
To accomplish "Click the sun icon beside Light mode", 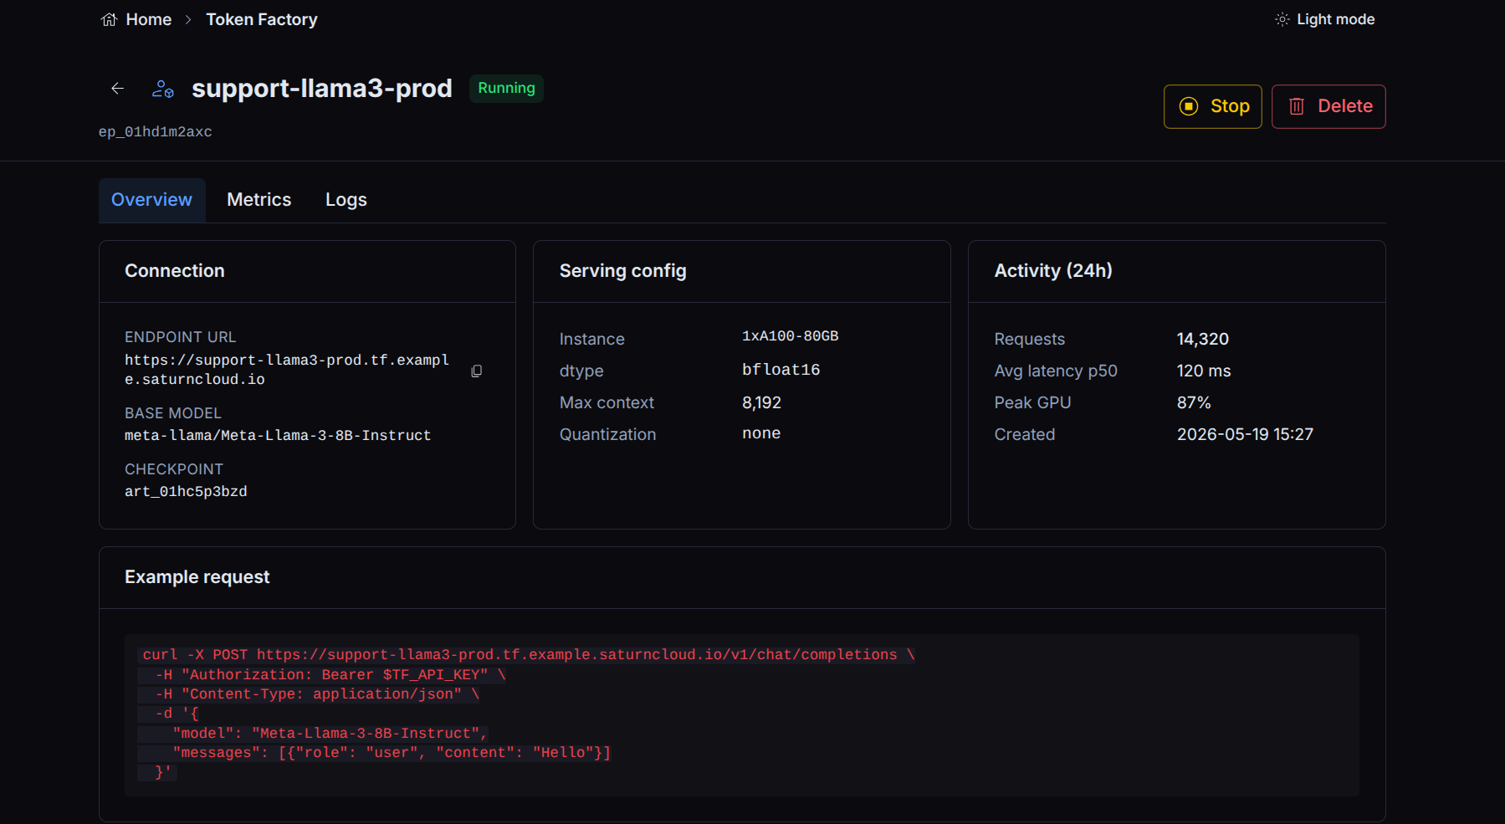I will pyautogui.click(x=1282, y=19).
